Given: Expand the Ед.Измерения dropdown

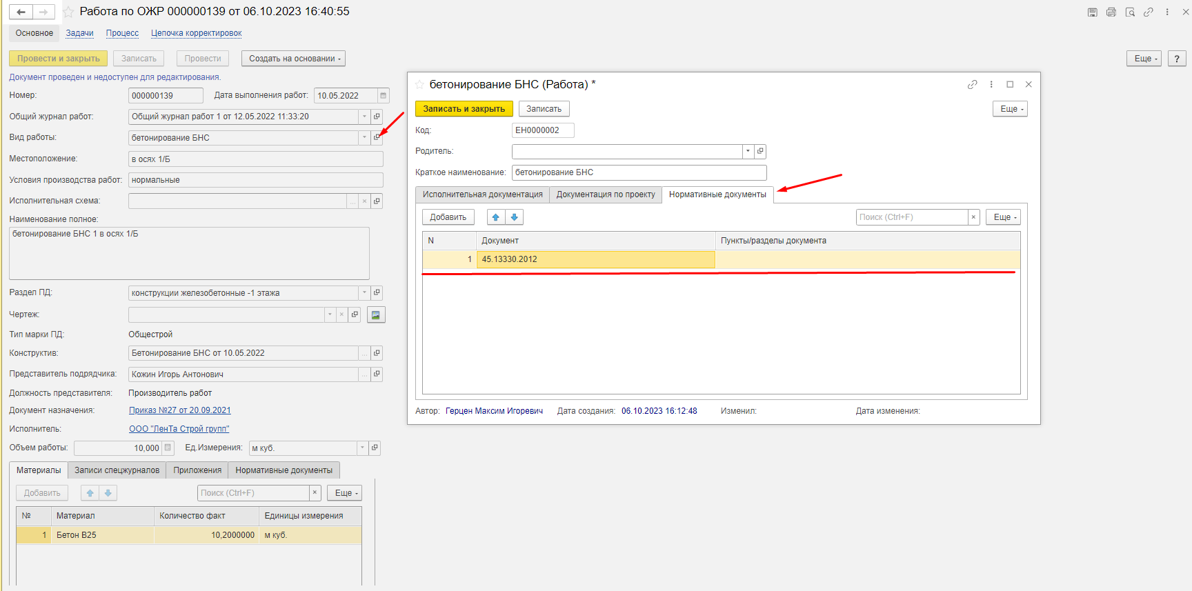Looking at the screenshot, I should pos(362,448).
